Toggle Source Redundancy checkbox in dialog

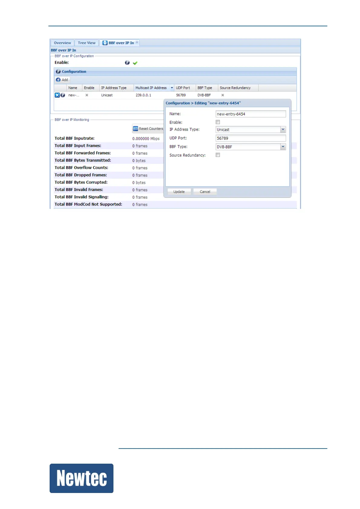(x=218, y=155)
